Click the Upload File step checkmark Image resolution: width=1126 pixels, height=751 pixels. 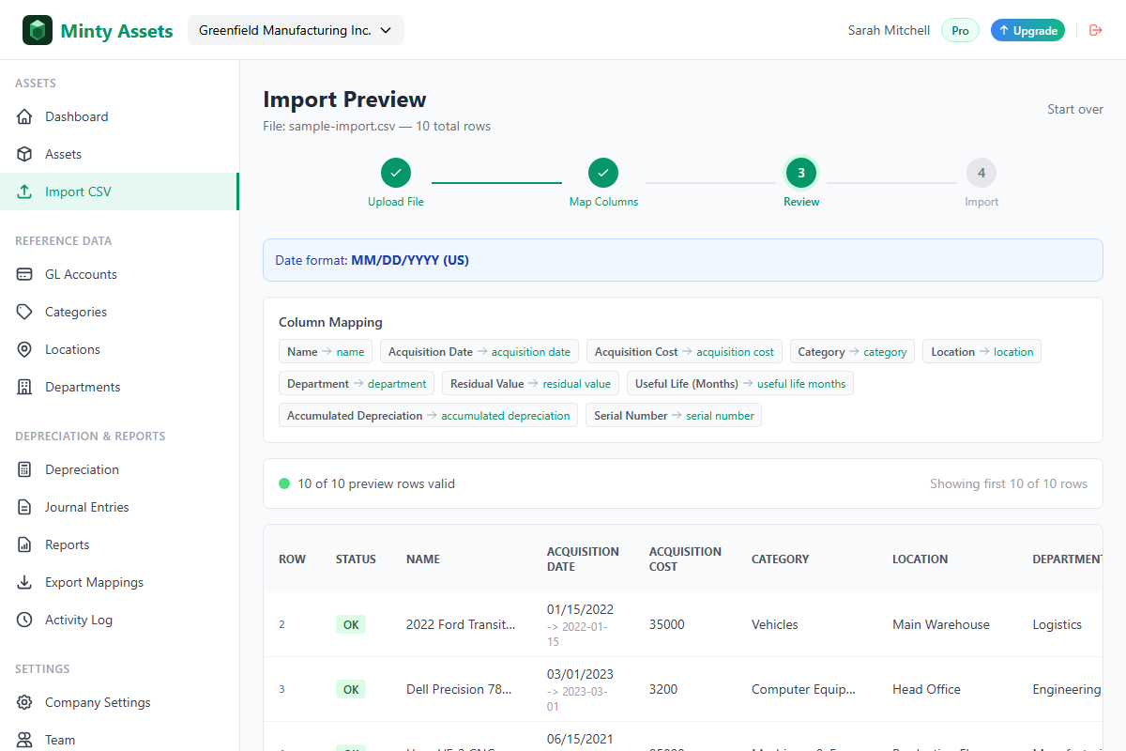(x=396, y=173)
